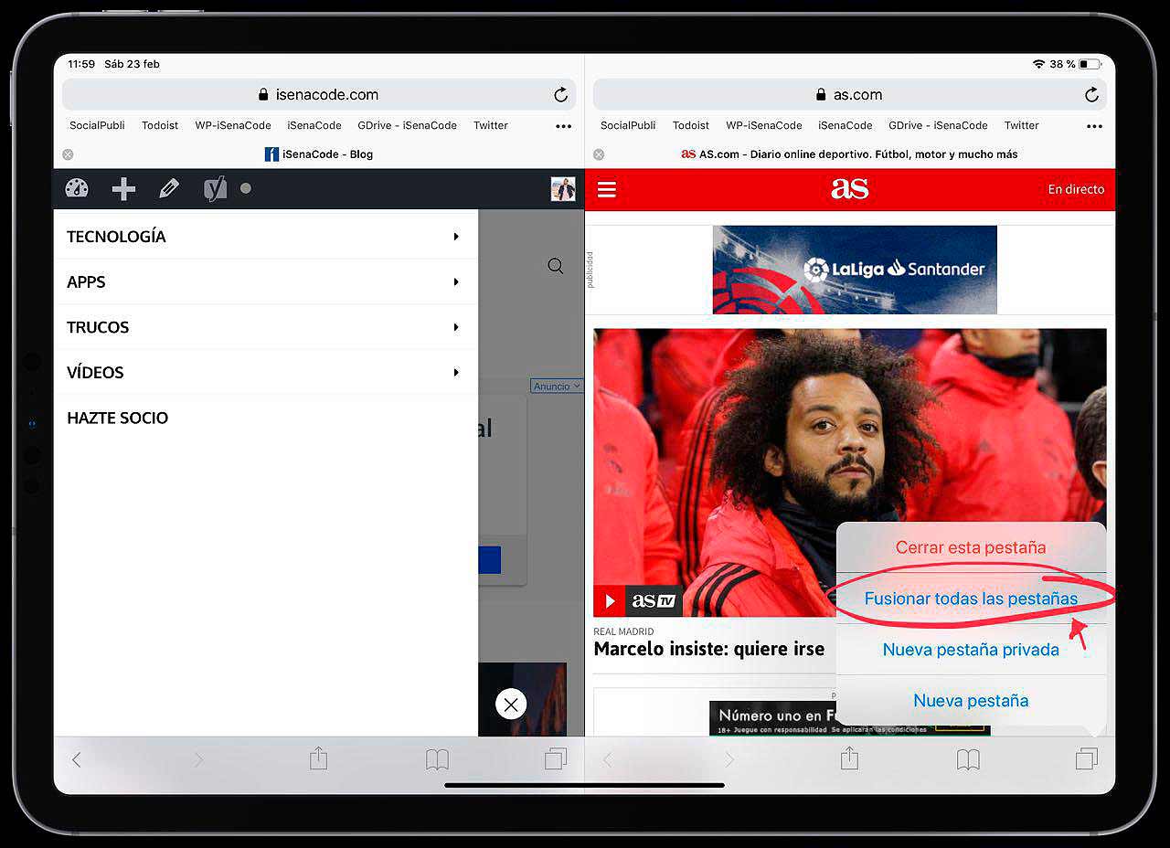This screenshot has width=1170, height=848.
Task: Open Todoist bookmark in left pane
Action: [x=160, y=126]
